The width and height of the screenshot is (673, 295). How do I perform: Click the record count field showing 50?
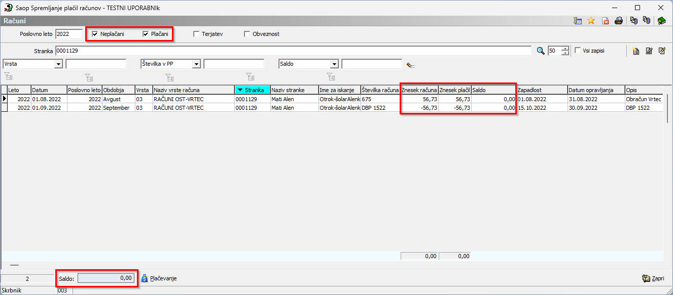[555, 51]
